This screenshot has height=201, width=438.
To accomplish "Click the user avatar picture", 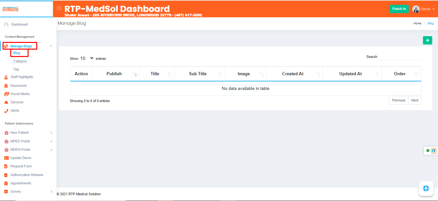I will click(x=416, y=9).
